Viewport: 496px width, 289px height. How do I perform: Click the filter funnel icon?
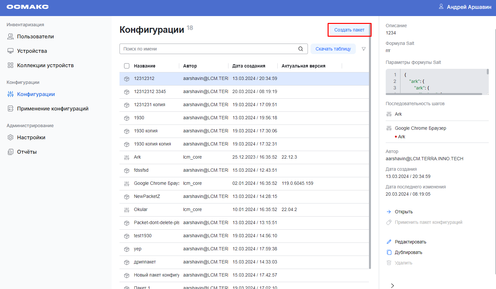pyautogui.click(x=363, y=49)
